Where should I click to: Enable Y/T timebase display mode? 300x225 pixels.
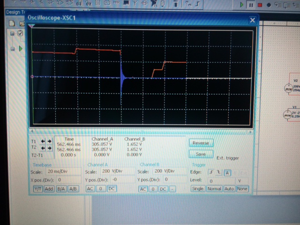tap(37, 188)
